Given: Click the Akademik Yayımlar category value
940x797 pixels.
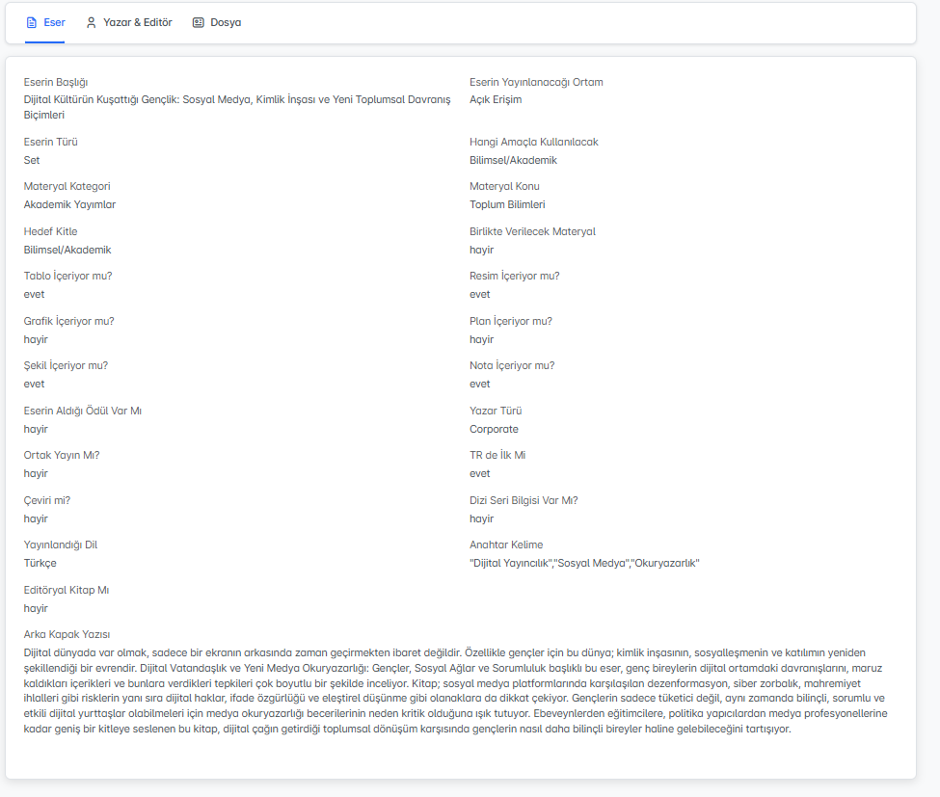Looking at the screenshot, I should (69, 204).
